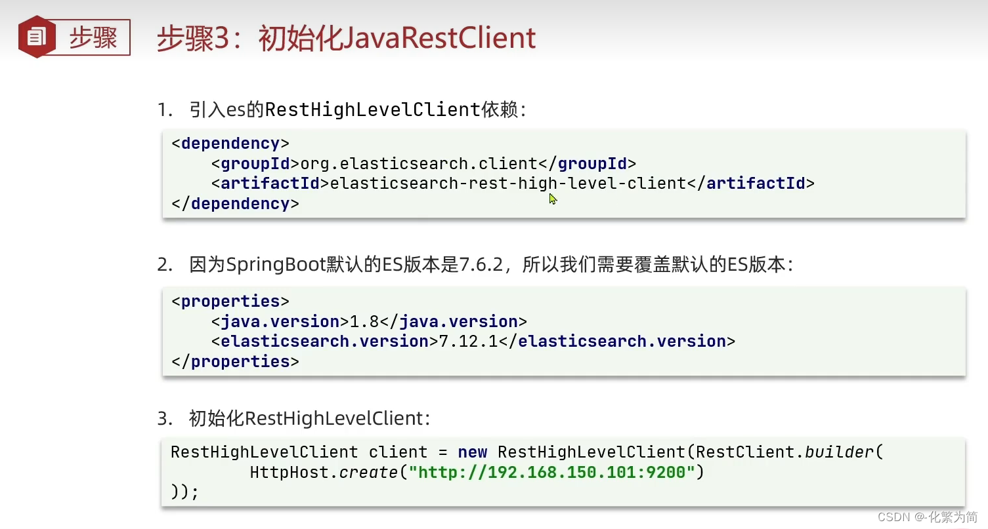
Task: Click the java.version 1.8 line
Action: pos(370,322)
